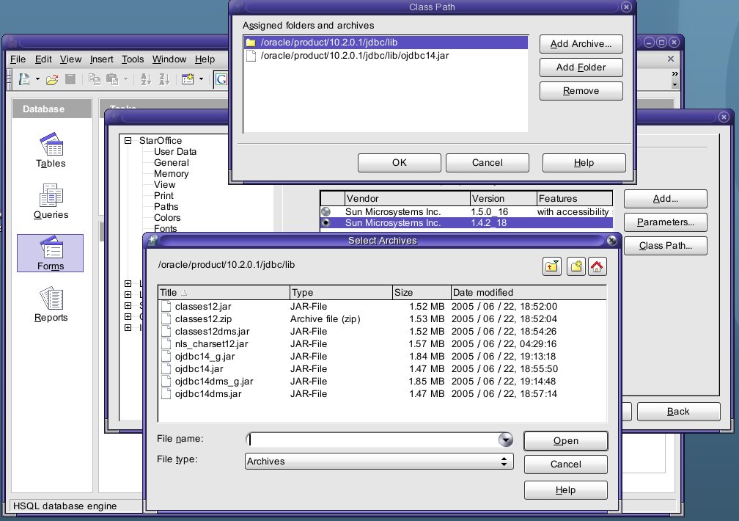Open the Tools menu
The width and height of the screenshot is (739, 521).
(133, 59)
